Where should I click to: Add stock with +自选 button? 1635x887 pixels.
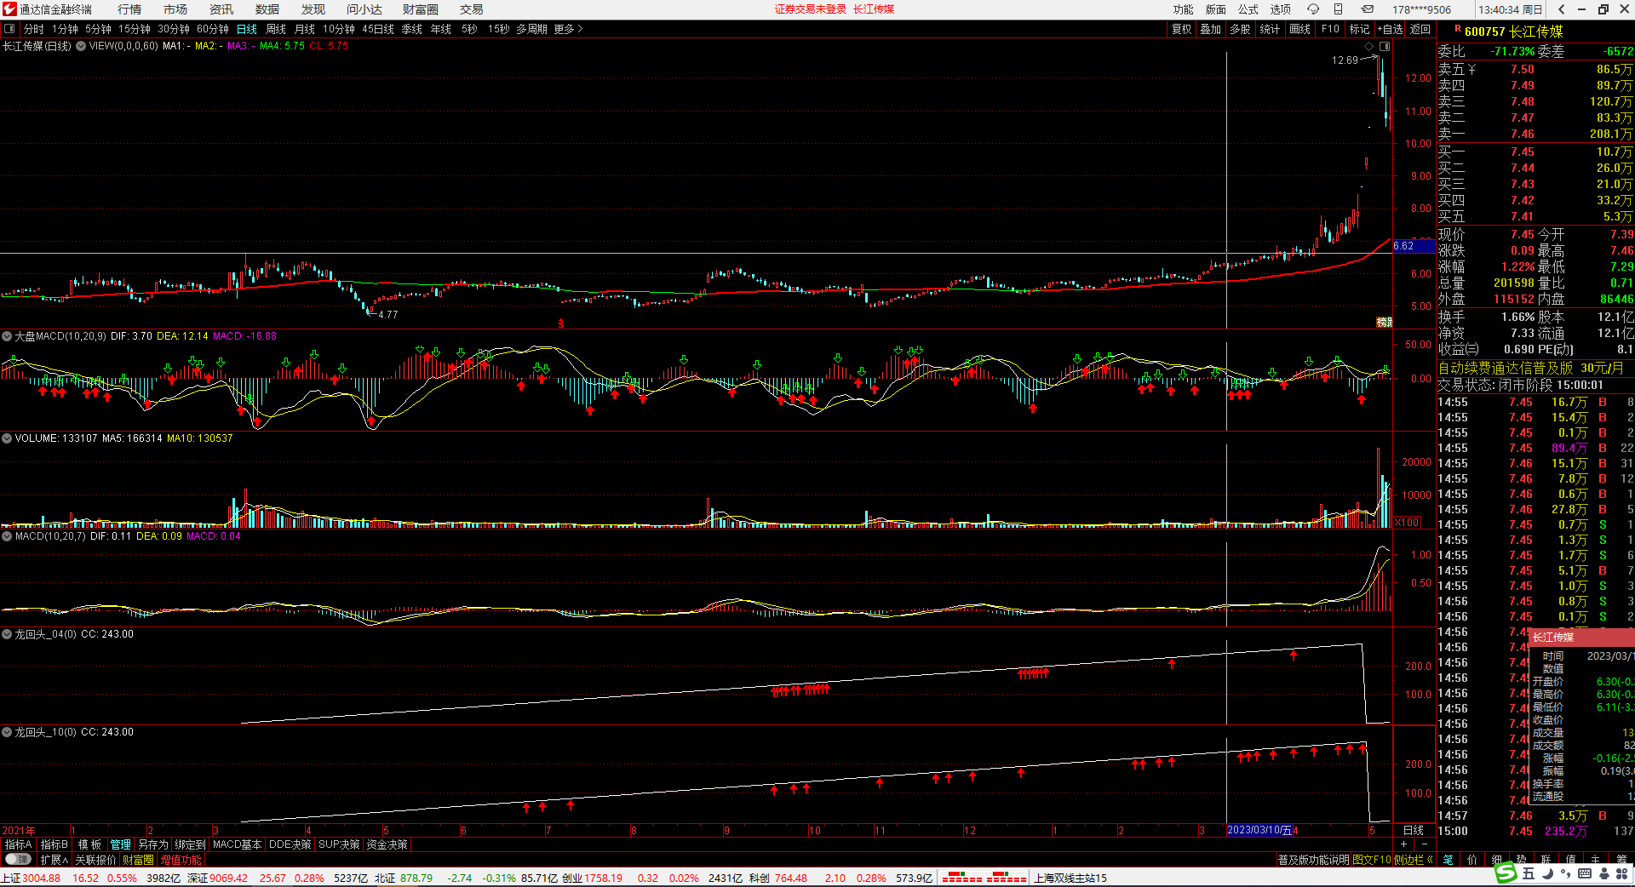(1390, 29)
